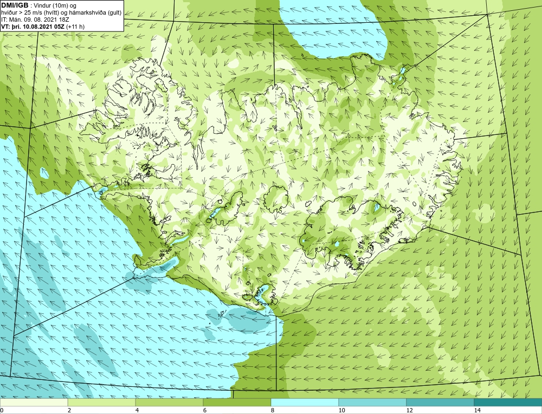Click the legend scale label '12'

(410, 410)
